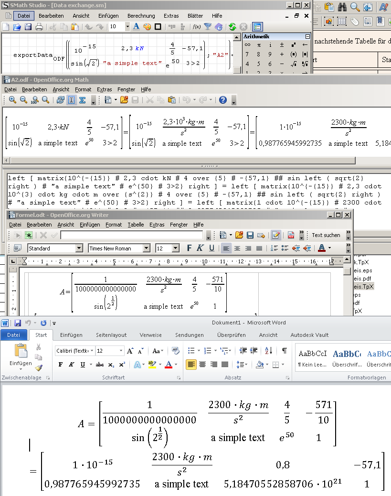Toggle the formula cursor in OpenOffice Math
This screenshot has width=391, height=496.
click(71, 100)
